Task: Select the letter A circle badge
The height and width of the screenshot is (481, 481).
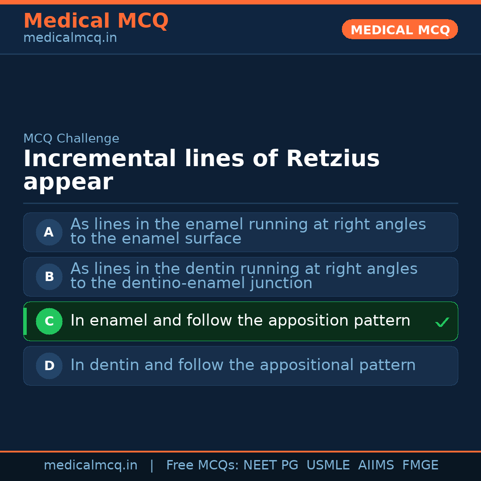Action: tap(49, 232)
